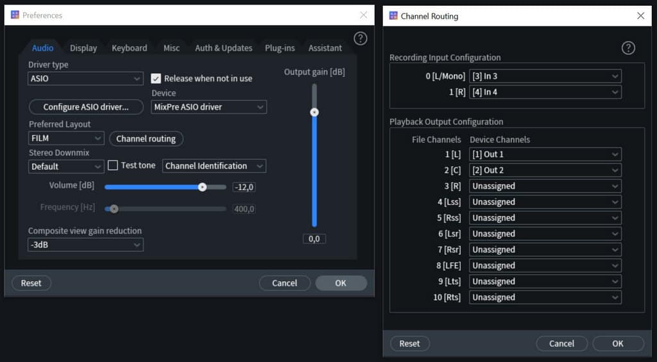
Task: Open the 3 [R] Unassigned device channel dropdown
Action: pos(545,186)
